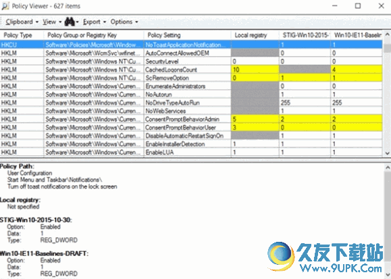Click the Policy Path heading in details
This screenshot has width=391, height=279.
coord(17,166)
